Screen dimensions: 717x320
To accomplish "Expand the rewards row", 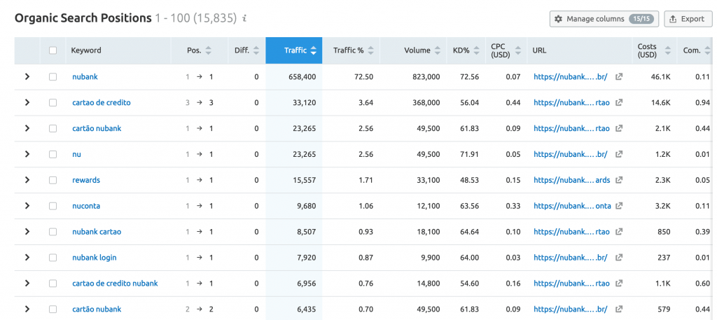I will tap(27, 180).
